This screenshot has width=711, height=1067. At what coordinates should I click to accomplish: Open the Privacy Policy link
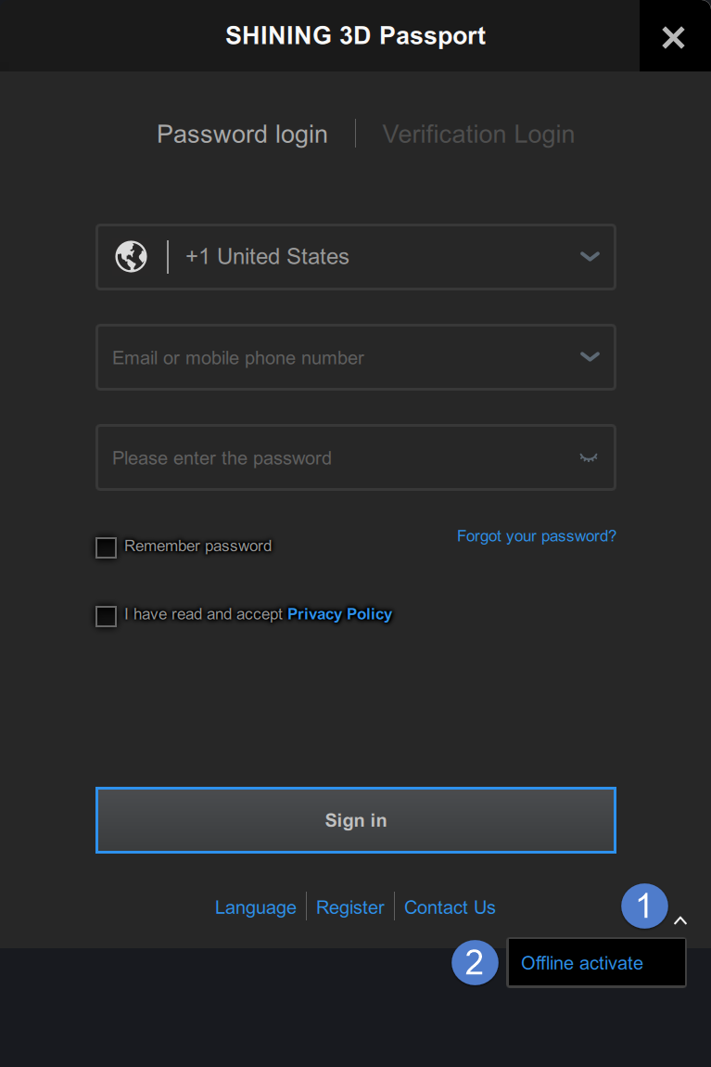339,614
